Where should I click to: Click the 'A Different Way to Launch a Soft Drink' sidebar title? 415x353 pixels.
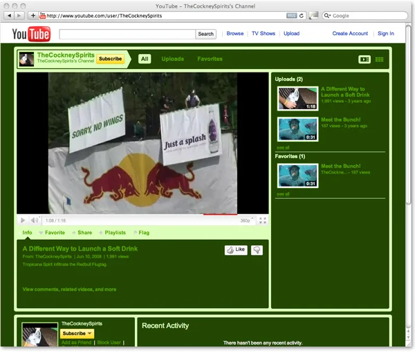tap(345, 92)
